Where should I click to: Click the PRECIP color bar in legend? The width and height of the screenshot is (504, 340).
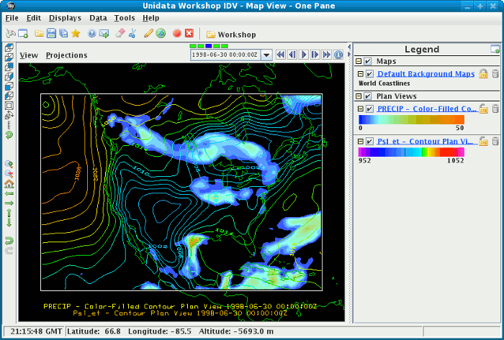click(x=411, y=119)
